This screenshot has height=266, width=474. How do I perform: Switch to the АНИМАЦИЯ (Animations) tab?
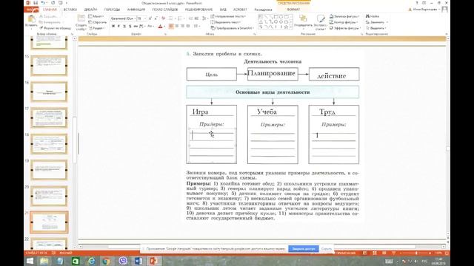coord(136,10)
